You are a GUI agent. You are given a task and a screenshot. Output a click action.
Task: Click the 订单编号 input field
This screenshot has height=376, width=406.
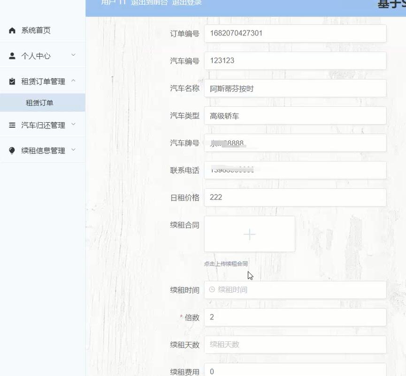click(x=295, y=33)
